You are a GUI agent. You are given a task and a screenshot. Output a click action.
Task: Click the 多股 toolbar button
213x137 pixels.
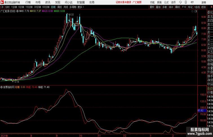click(165, 7)
